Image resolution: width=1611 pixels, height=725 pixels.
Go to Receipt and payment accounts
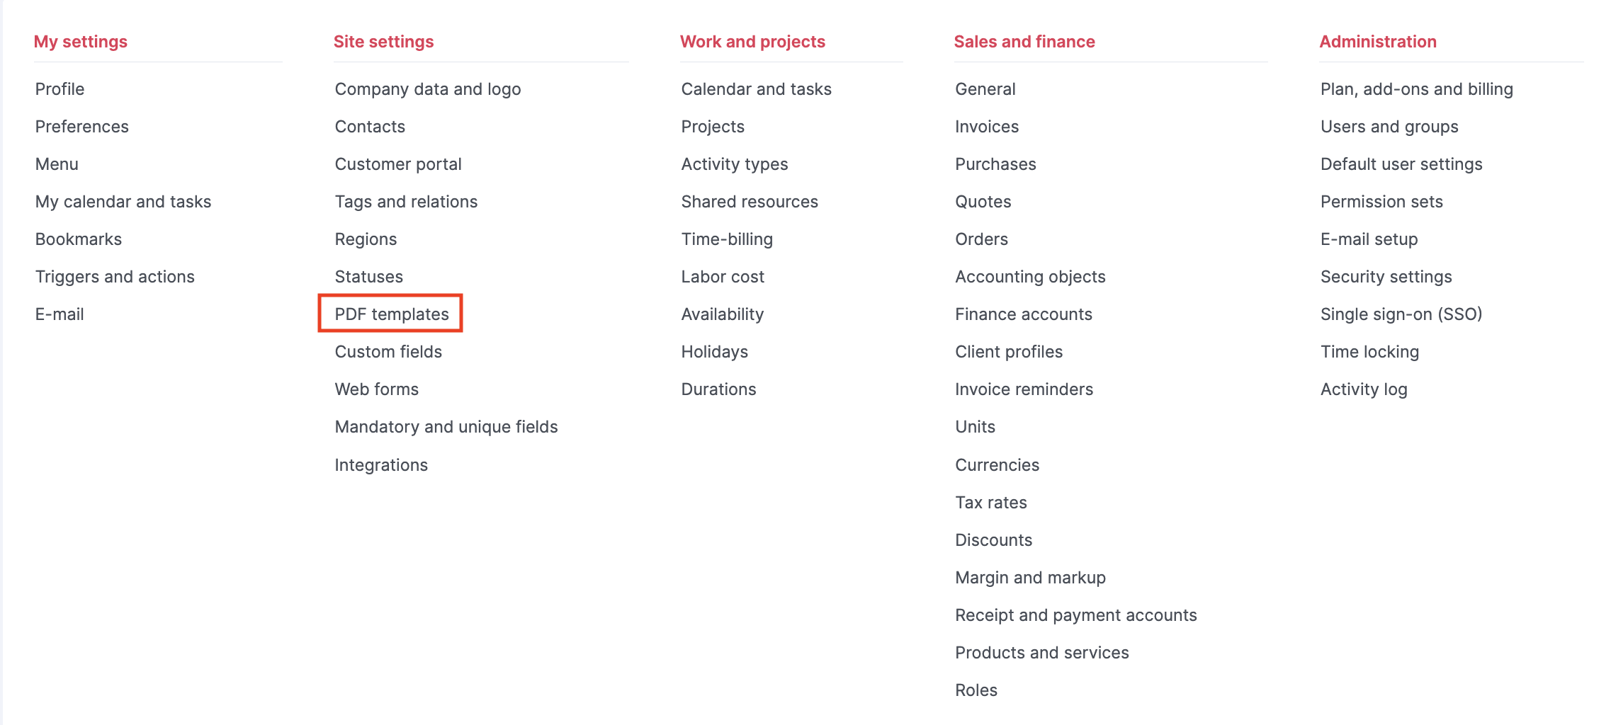pyautogui.click(x=1075, y=615)
